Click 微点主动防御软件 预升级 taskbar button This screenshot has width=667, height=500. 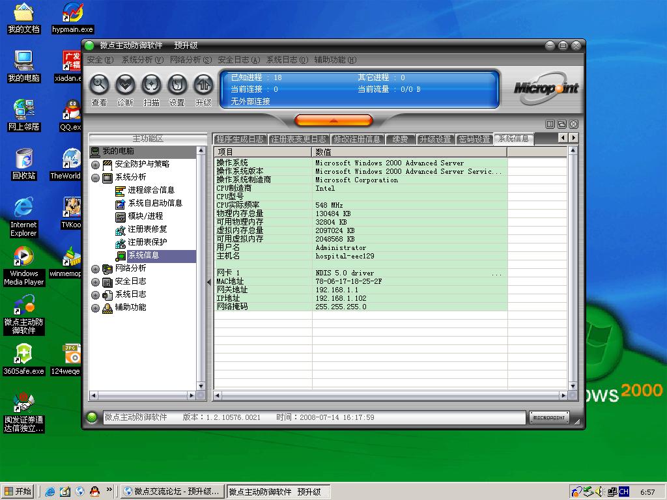[279, 492]
